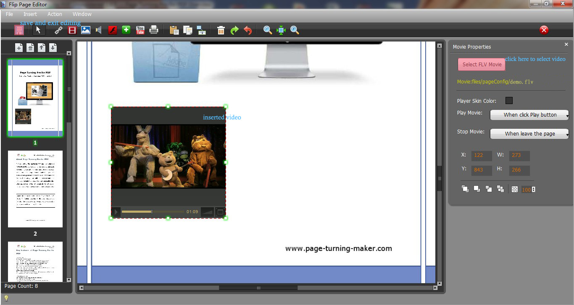Click the video progress bar
574x305 pixels.
[153, 212]
